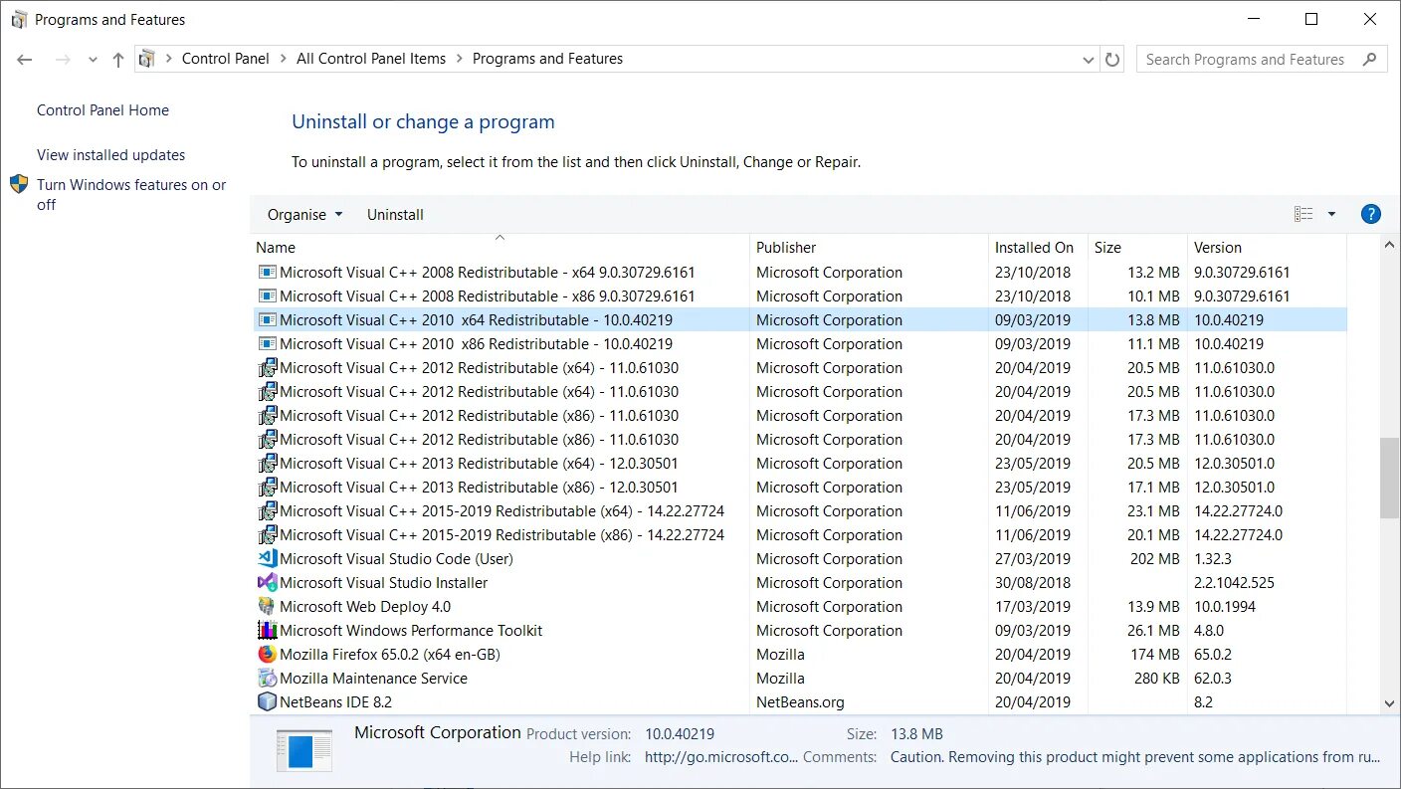Click the Windows Performance Toolkit icon
Viewport: 1401px width, 789px height.
coord(267,631)
